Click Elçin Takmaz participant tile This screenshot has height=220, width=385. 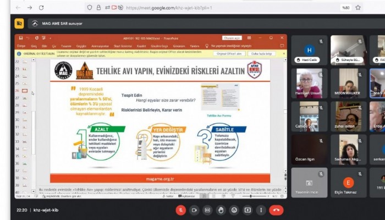(x=349, y=183)
